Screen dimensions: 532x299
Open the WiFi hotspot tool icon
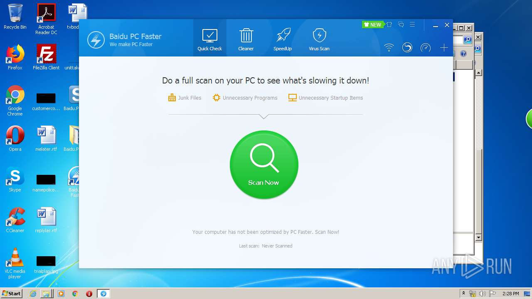point(389,48)
